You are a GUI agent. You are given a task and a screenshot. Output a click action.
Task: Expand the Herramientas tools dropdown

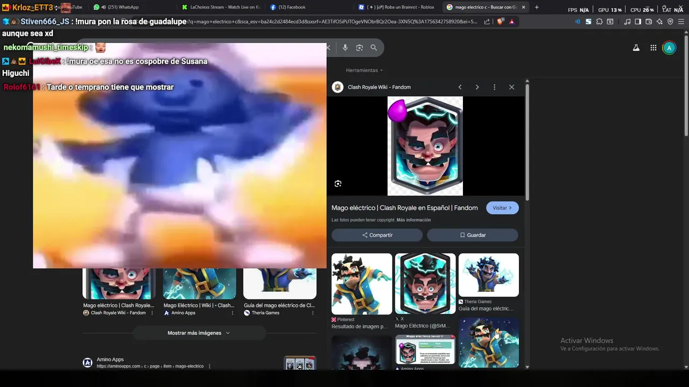[x=364, y=70]
